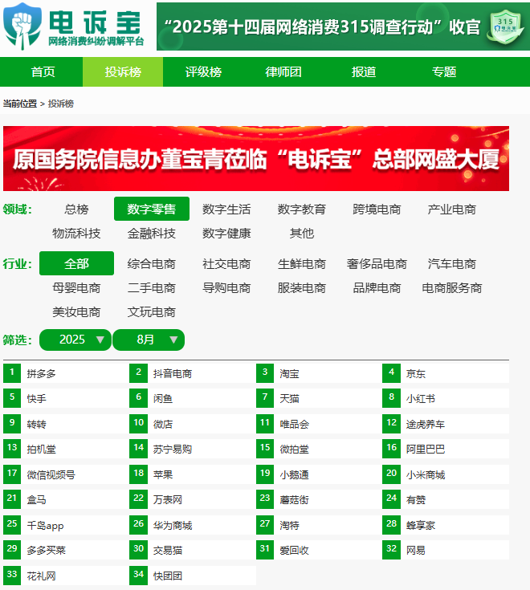The height and width of the screenshot is (590, 530).
Task: Filter by 品牌电商 industry
Action: click(x=377, y=288)
